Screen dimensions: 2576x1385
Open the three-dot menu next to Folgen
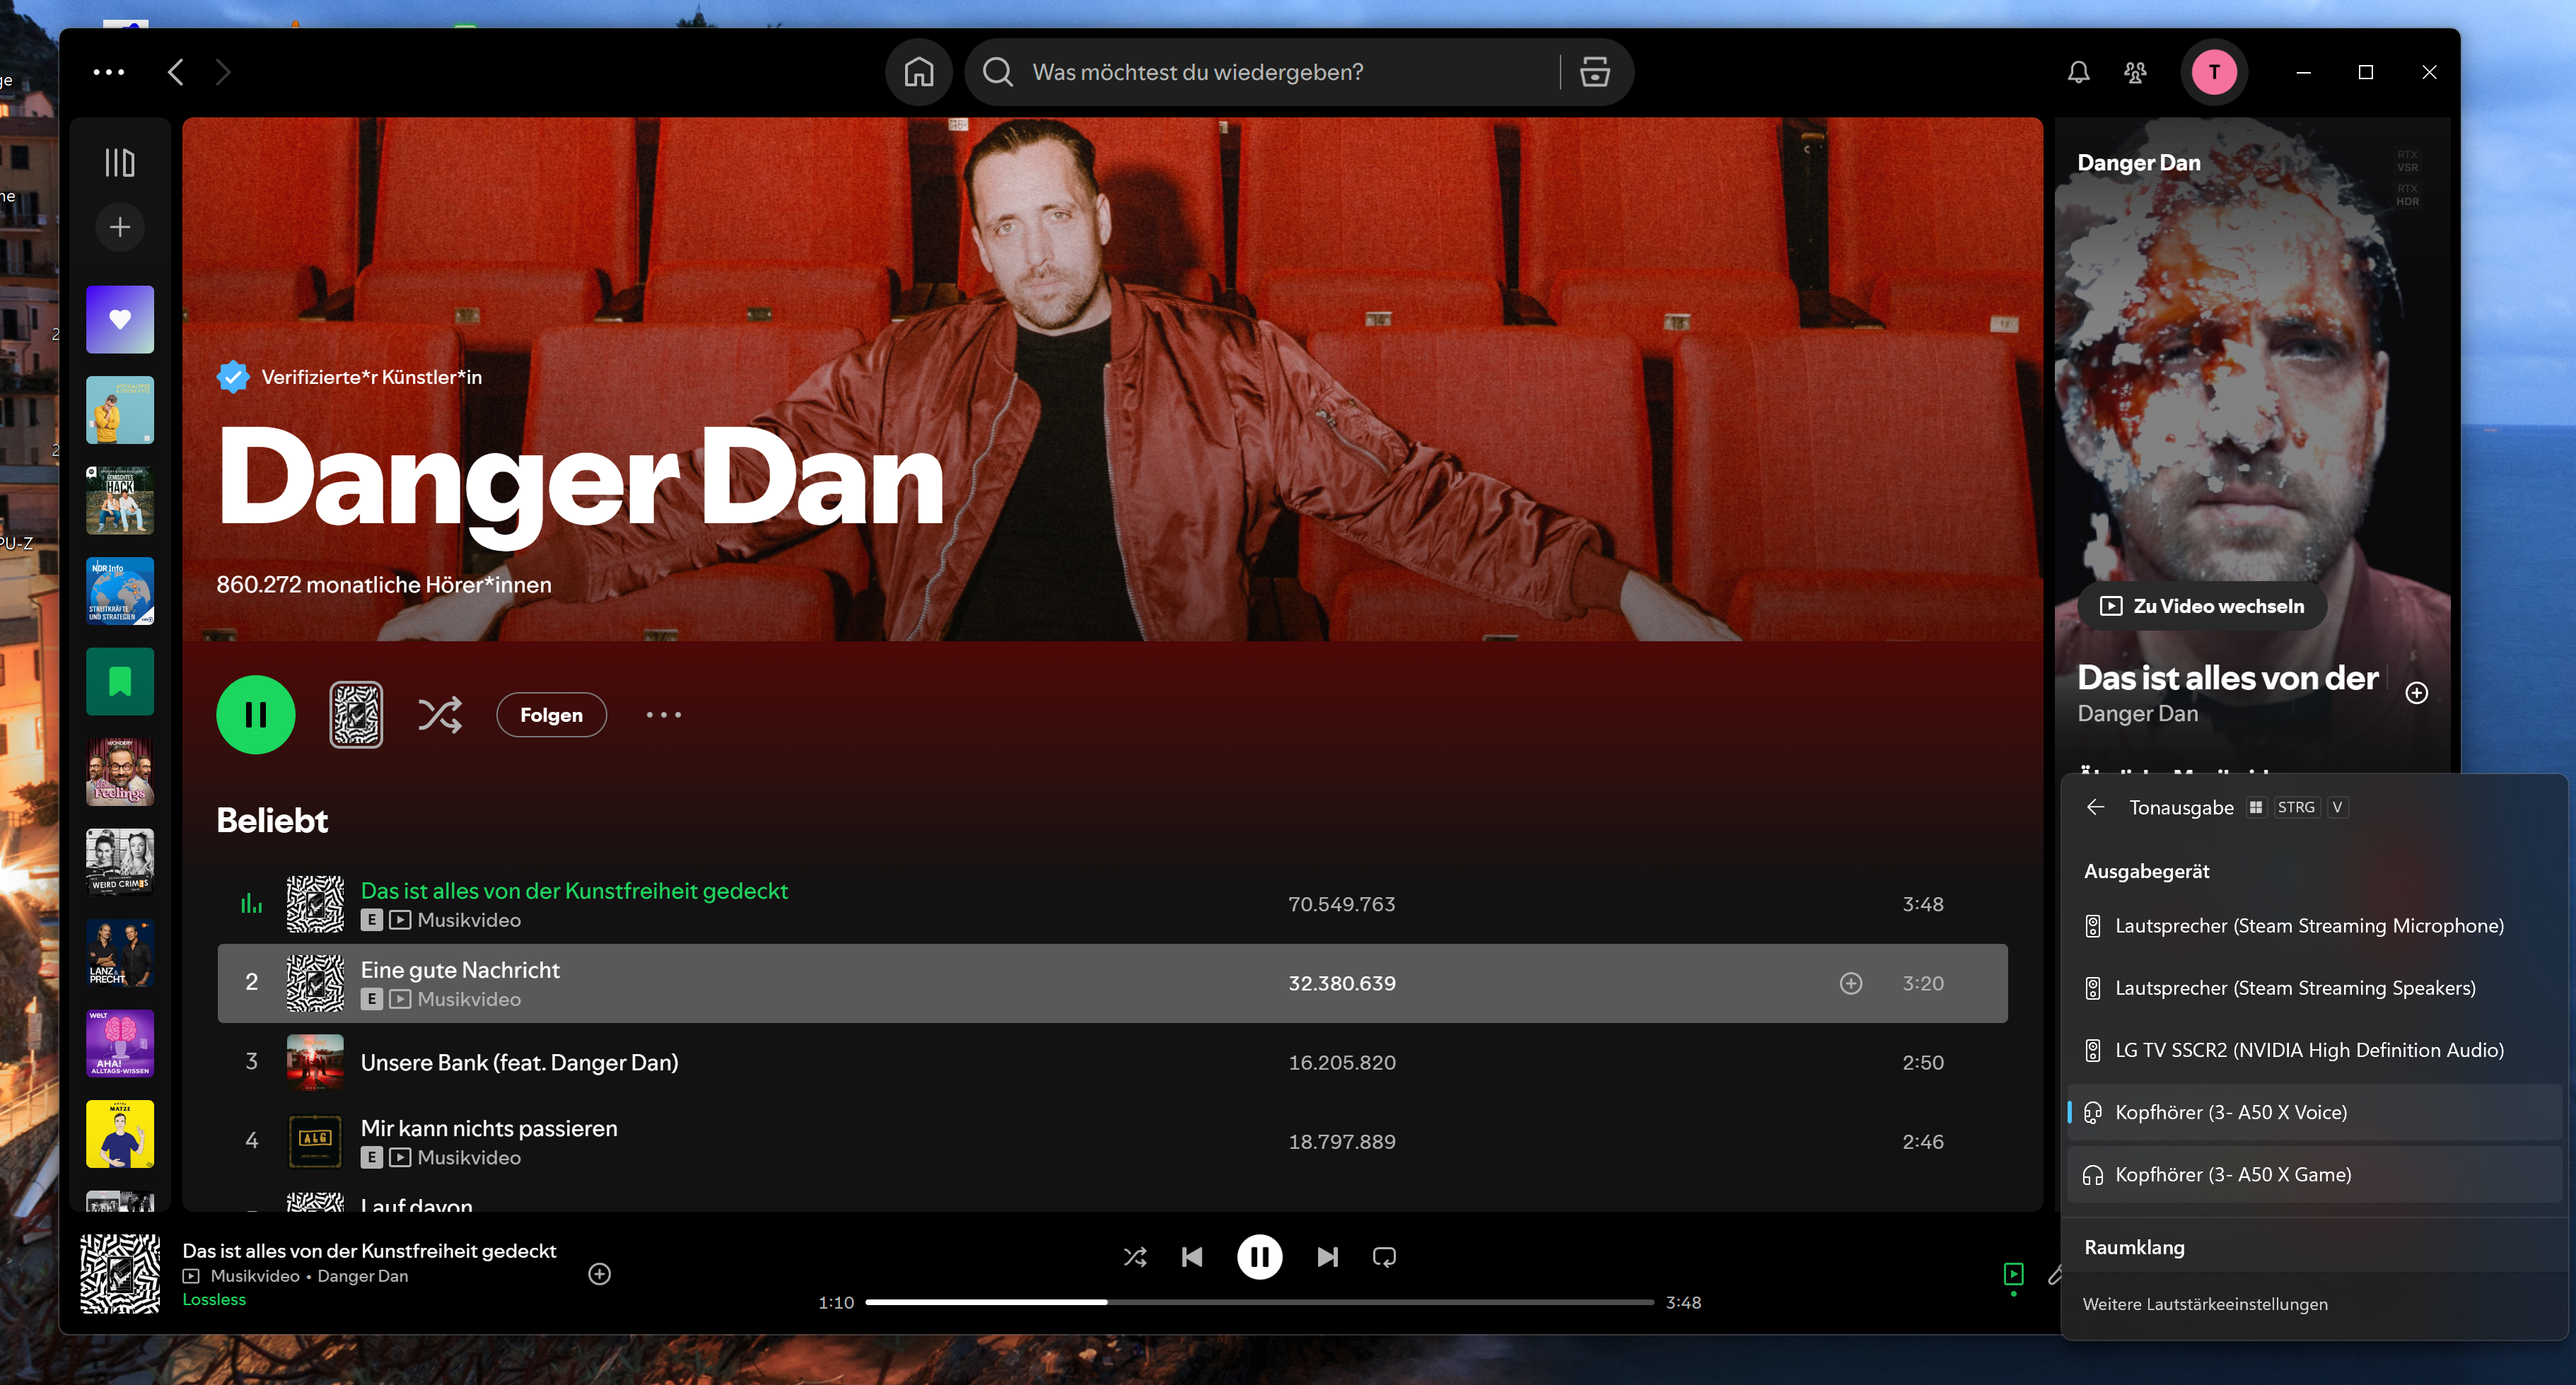pos(663,714)
